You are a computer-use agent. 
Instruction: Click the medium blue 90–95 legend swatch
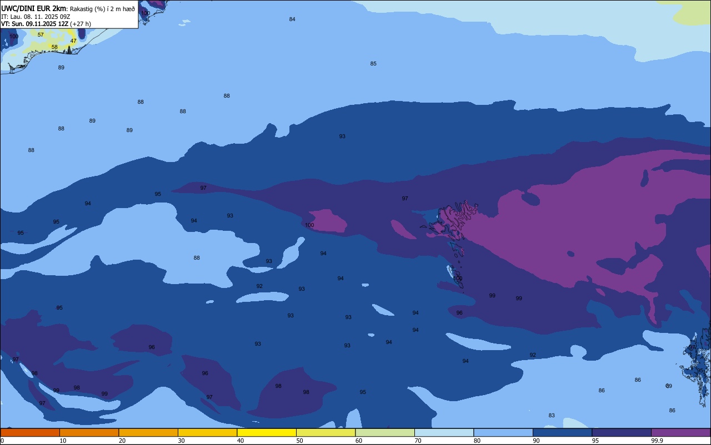point(562,432)
